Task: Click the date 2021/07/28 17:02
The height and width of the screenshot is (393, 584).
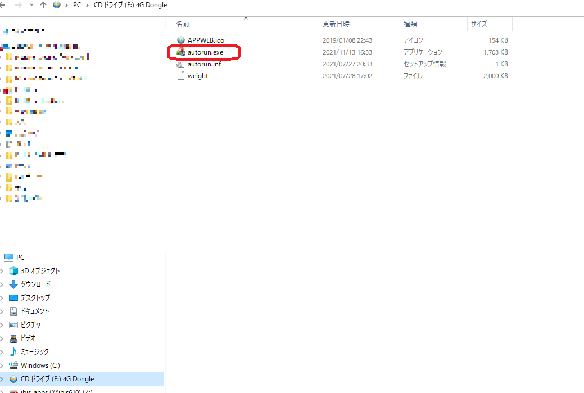Action: 347,76
